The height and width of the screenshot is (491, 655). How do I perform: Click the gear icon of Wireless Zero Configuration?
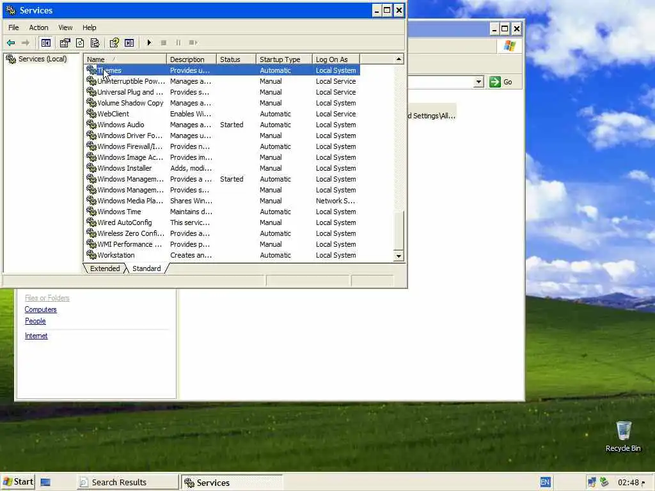(91, 233)
